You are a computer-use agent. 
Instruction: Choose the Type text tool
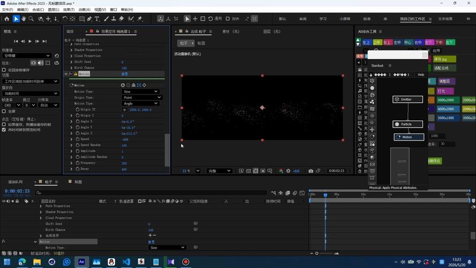pyautogui.click(x=97, y=19)
